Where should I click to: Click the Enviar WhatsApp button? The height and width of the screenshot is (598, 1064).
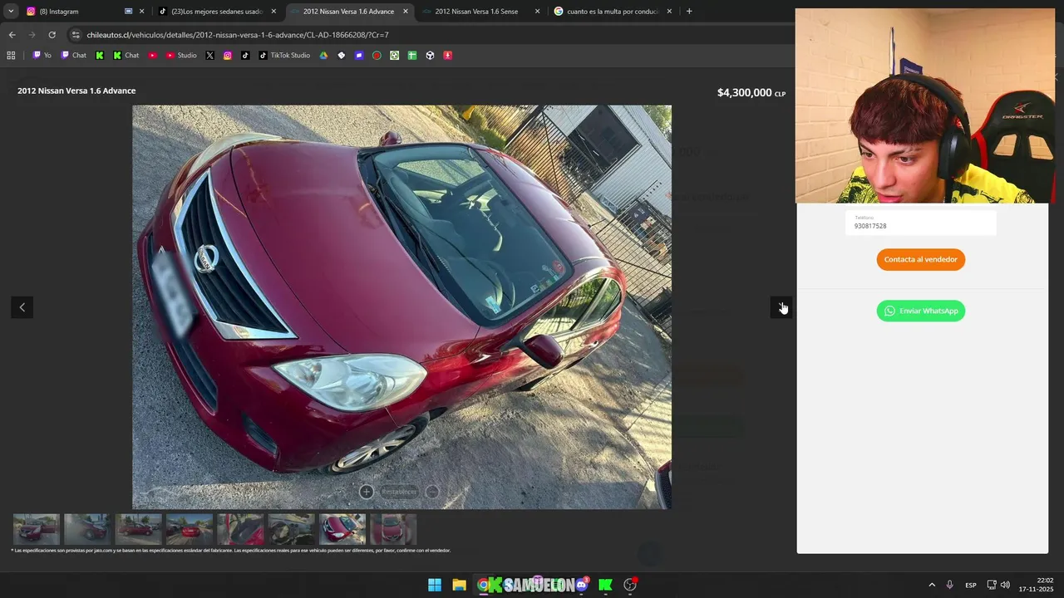(920, 311)
